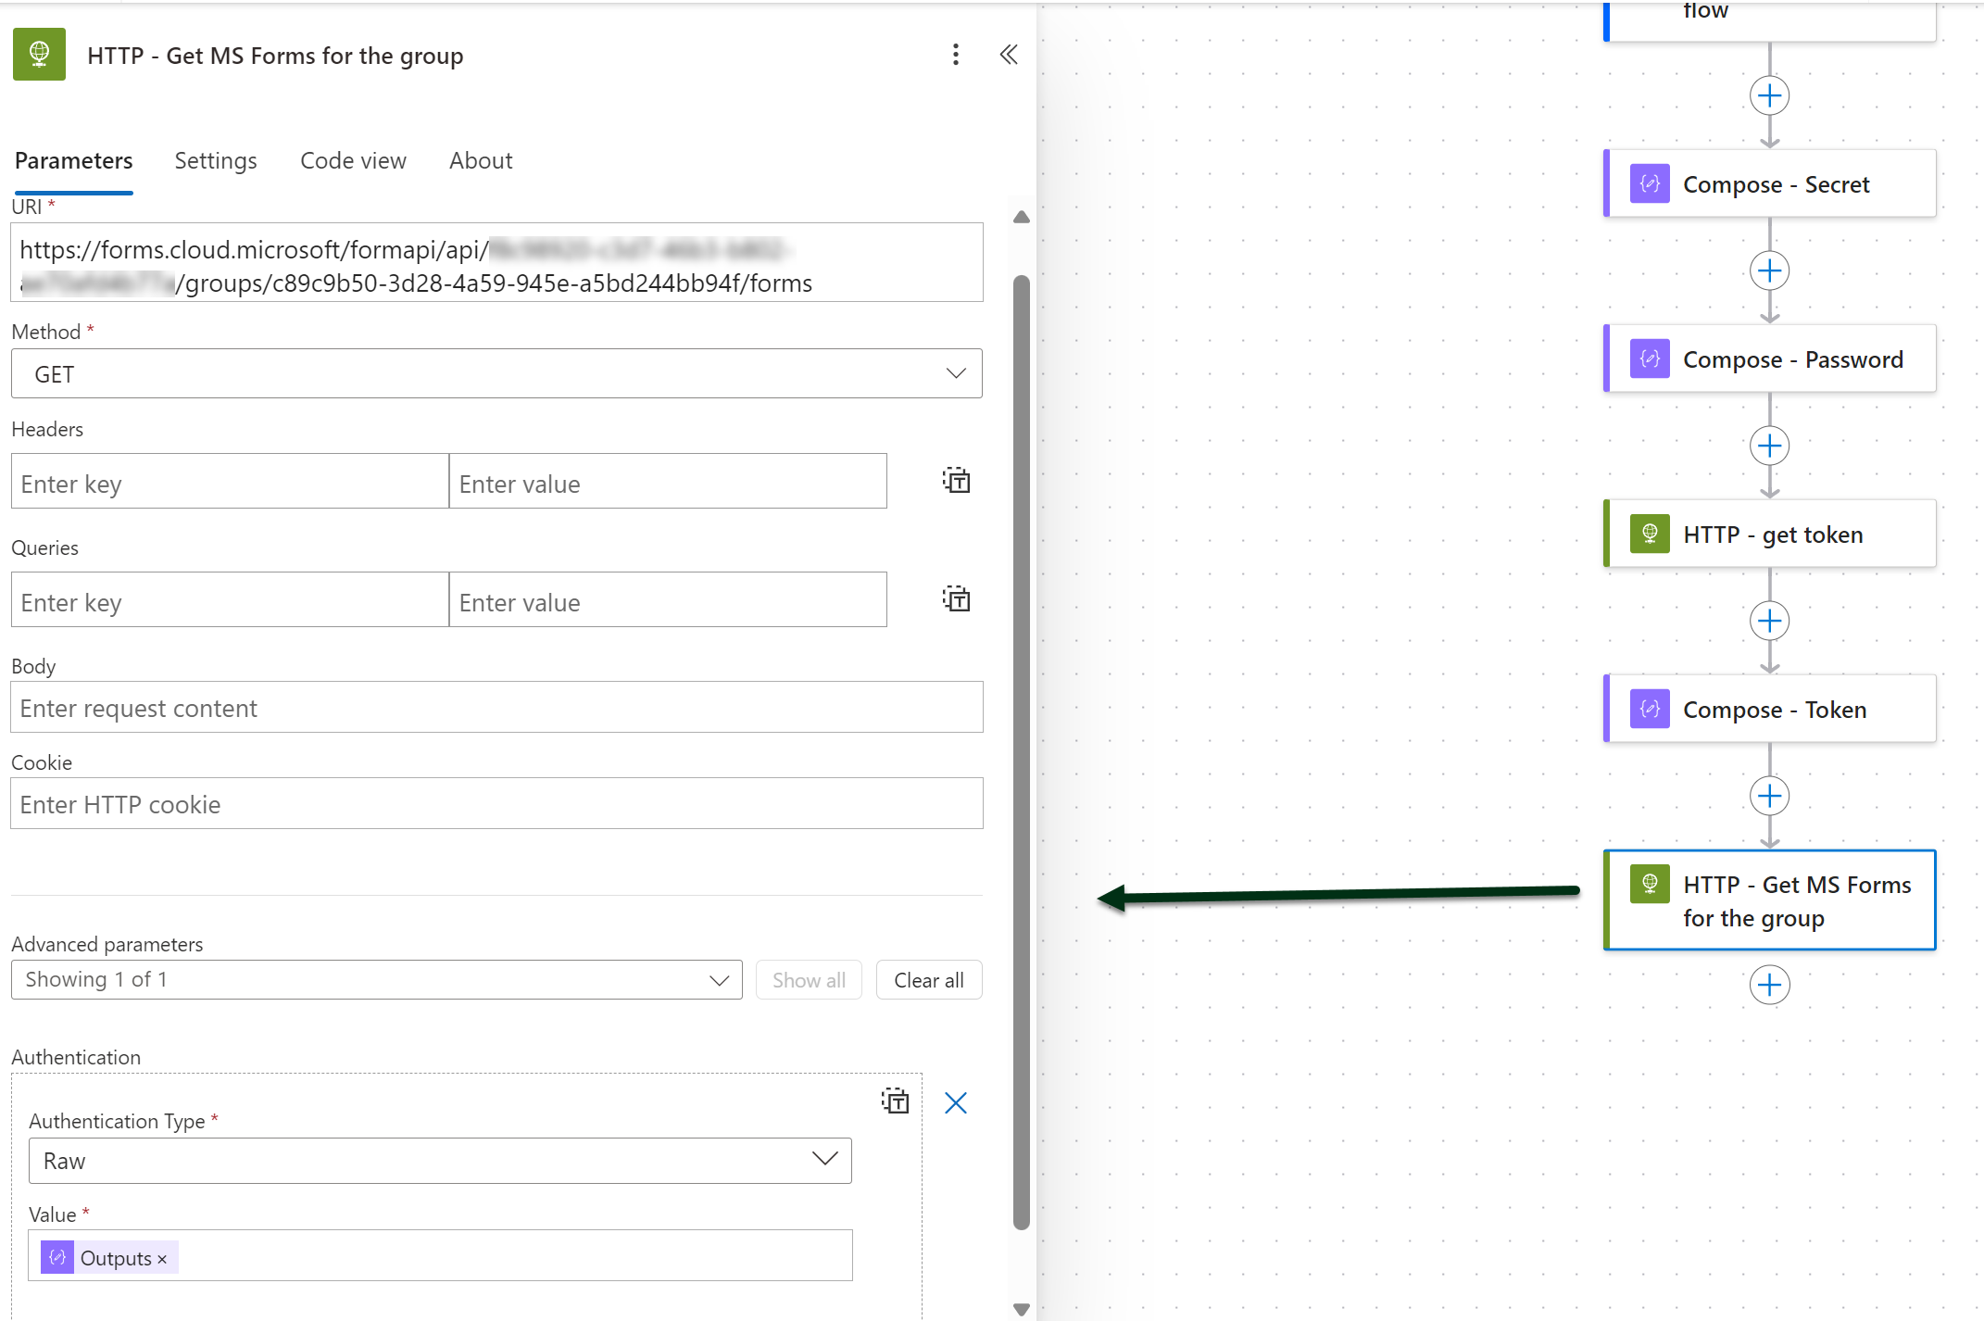Expand the Advanced parameters dropdown
This screenshot has width=1984, height=1321.
click(x=376, y=980)
